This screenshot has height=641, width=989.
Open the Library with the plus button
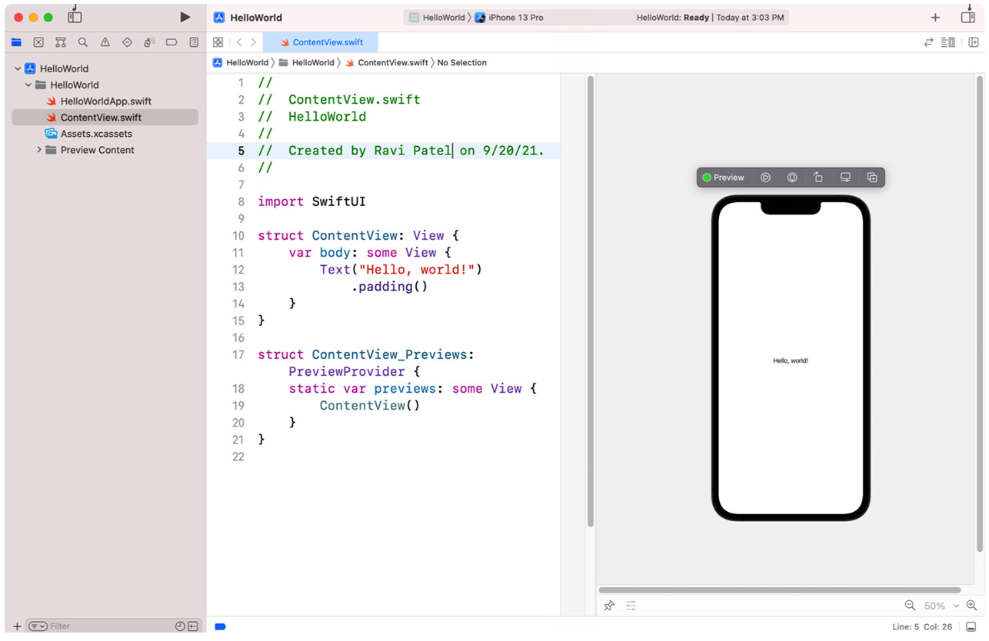click(x=935, y=17)
